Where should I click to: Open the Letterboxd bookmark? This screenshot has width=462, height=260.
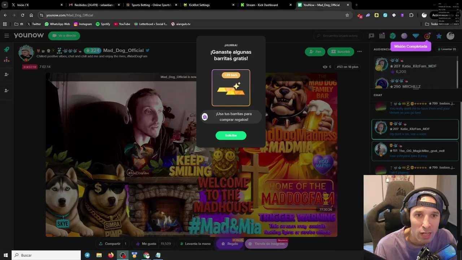tap(151, 24)
